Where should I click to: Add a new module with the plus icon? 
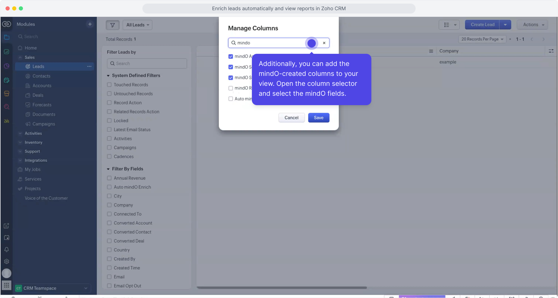pyautogui.click(x=90, y=24)
